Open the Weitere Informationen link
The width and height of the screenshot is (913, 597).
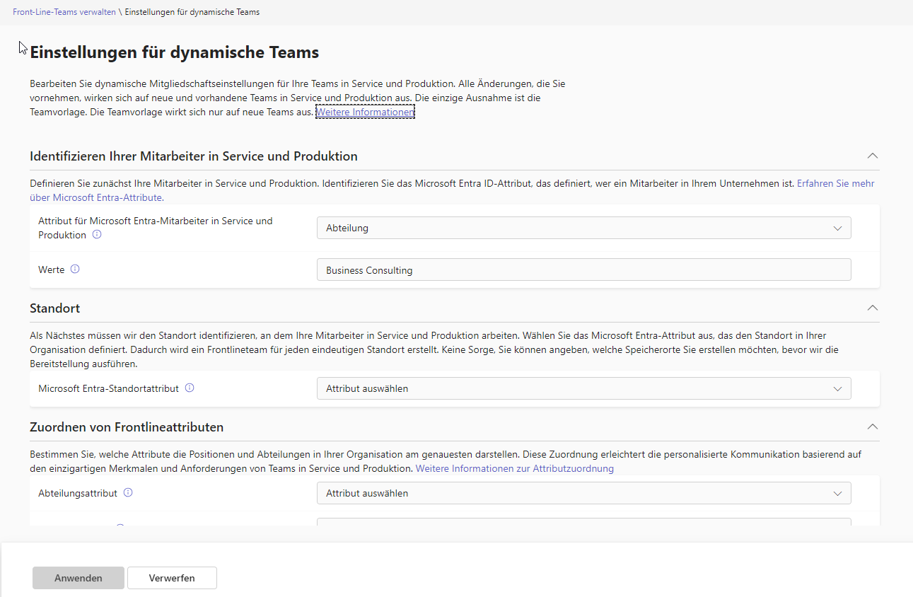coord(365,111)
